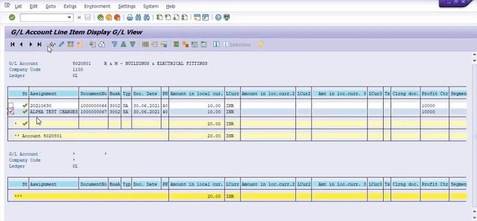The width and height of the screenshot is (477, 221).
Task: Tick the checkbox for assignment 20210630 row
Action: (x=11, y=105)
